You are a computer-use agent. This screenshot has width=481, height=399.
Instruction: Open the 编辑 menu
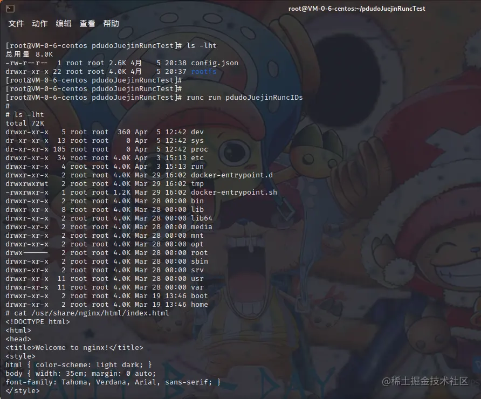point(64,24)
